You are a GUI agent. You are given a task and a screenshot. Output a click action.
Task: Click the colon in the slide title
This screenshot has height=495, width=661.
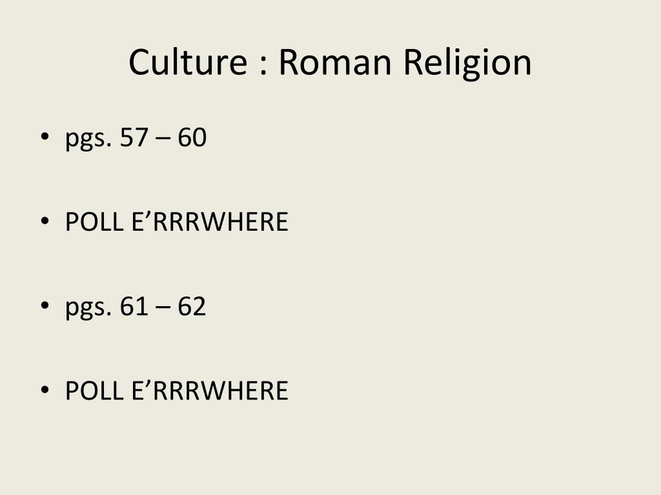(264, 65)
